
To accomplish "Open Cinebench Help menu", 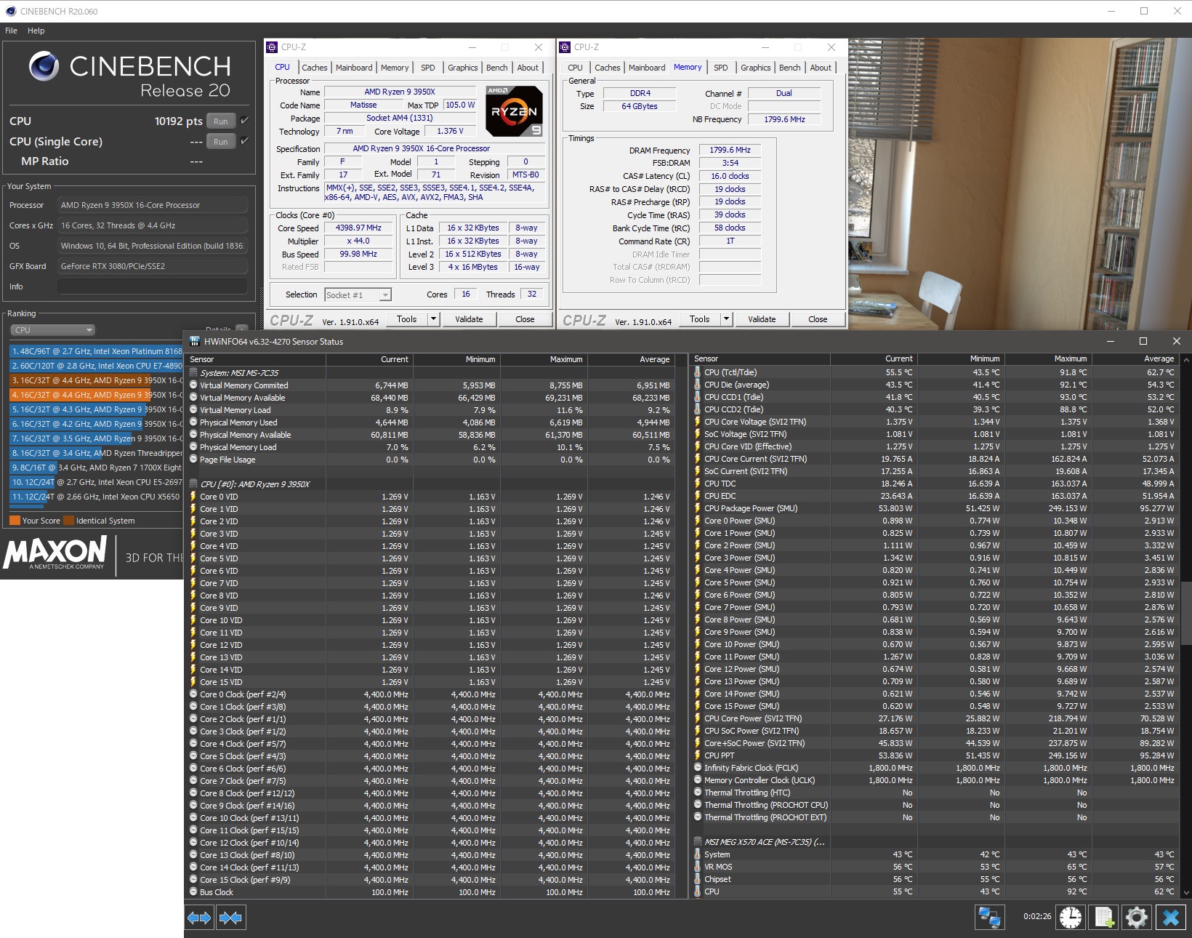I will [x=36, y=31].
